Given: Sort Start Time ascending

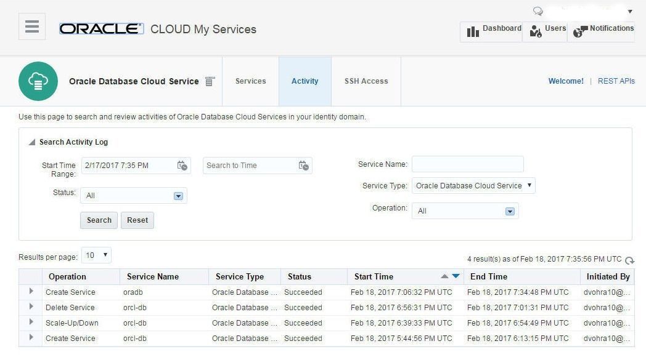Looking at the screenshot, I should [x=444, y=276].
